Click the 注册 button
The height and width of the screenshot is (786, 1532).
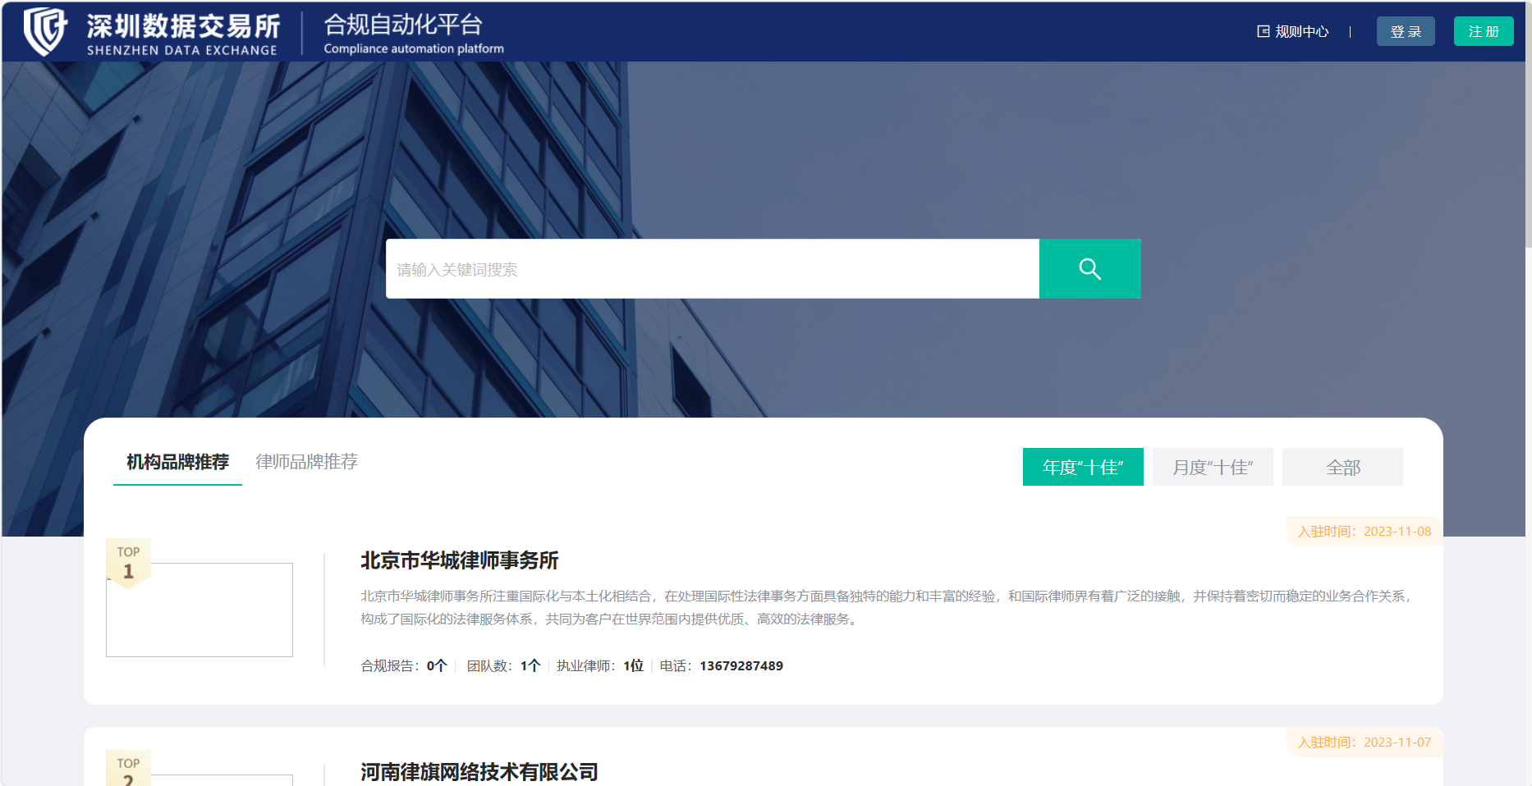[1484, 31]
